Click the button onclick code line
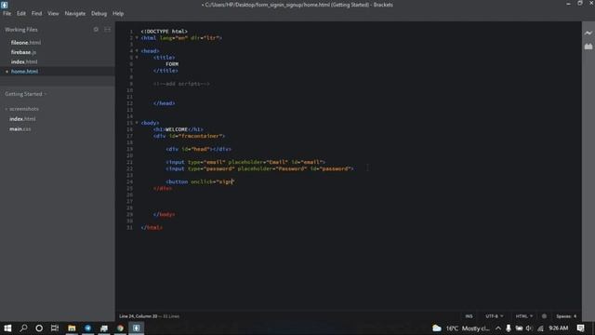This screenshot has width=595, height=335. [x=200, y=182]
